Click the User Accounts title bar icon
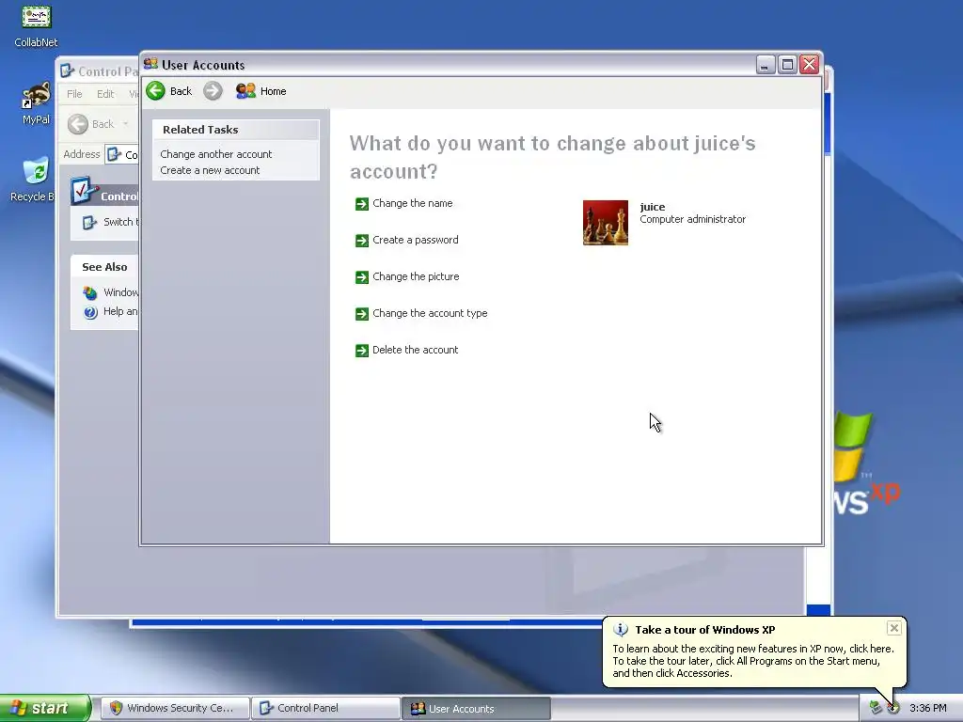The height and width of the screenshot is (722, 963). 150,64
